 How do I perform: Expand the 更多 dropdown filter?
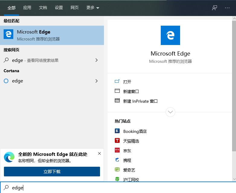pos(92,8)
